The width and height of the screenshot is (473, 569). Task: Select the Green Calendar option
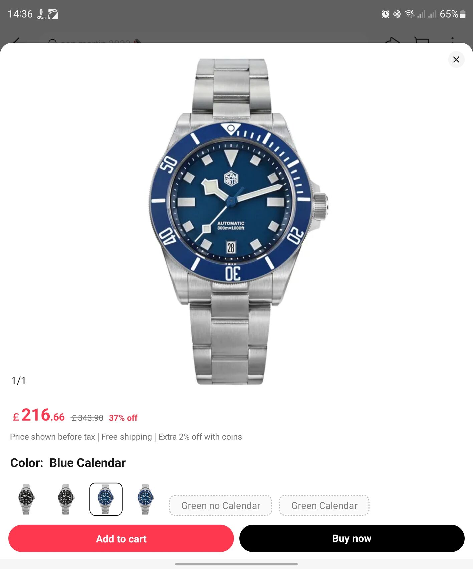(324, 505)
